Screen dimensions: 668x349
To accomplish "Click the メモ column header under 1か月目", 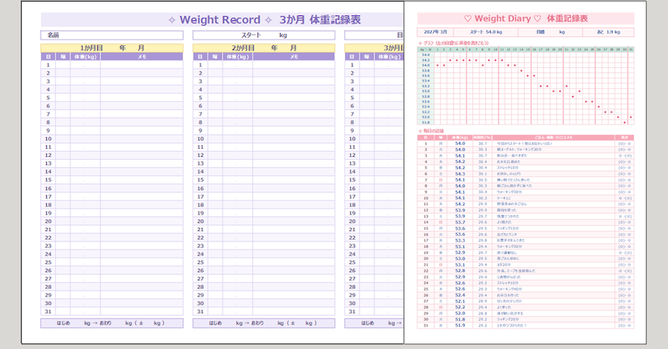I will [x=142, y=57].
